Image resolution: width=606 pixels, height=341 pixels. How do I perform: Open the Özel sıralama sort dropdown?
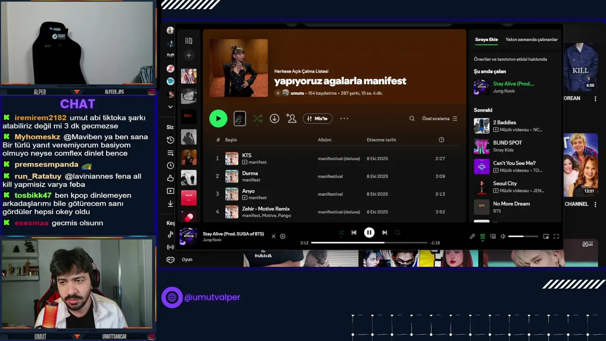(x=439, y=118)
